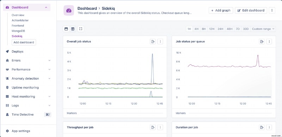Open Job status per queue options menu

point(269,41)
